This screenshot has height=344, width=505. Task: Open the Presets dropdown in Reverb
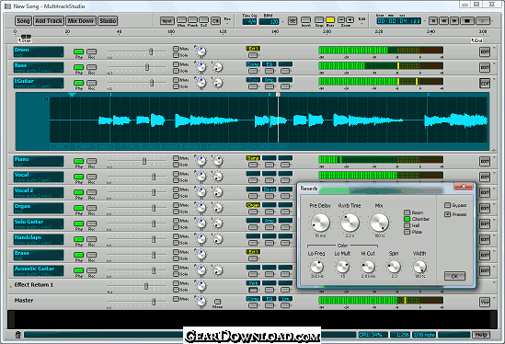[447, 214]
